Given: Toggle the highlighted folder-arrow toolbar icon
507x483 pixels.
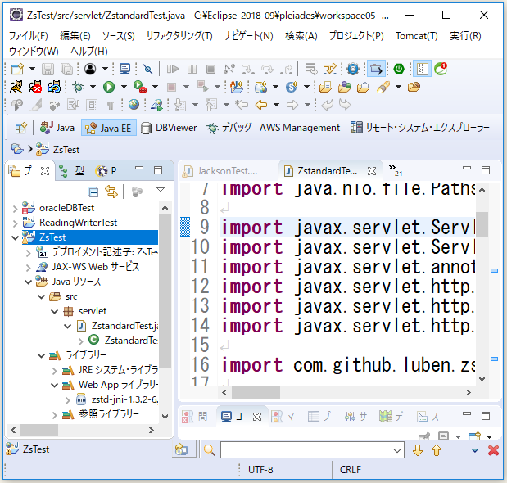Looking at the screenshot, I should coord(376,69).
